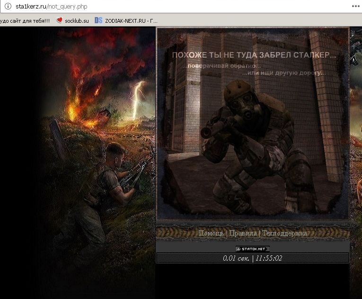Open the 'сайт для тебя!!!' bookmark

click(x=25, y=20)
